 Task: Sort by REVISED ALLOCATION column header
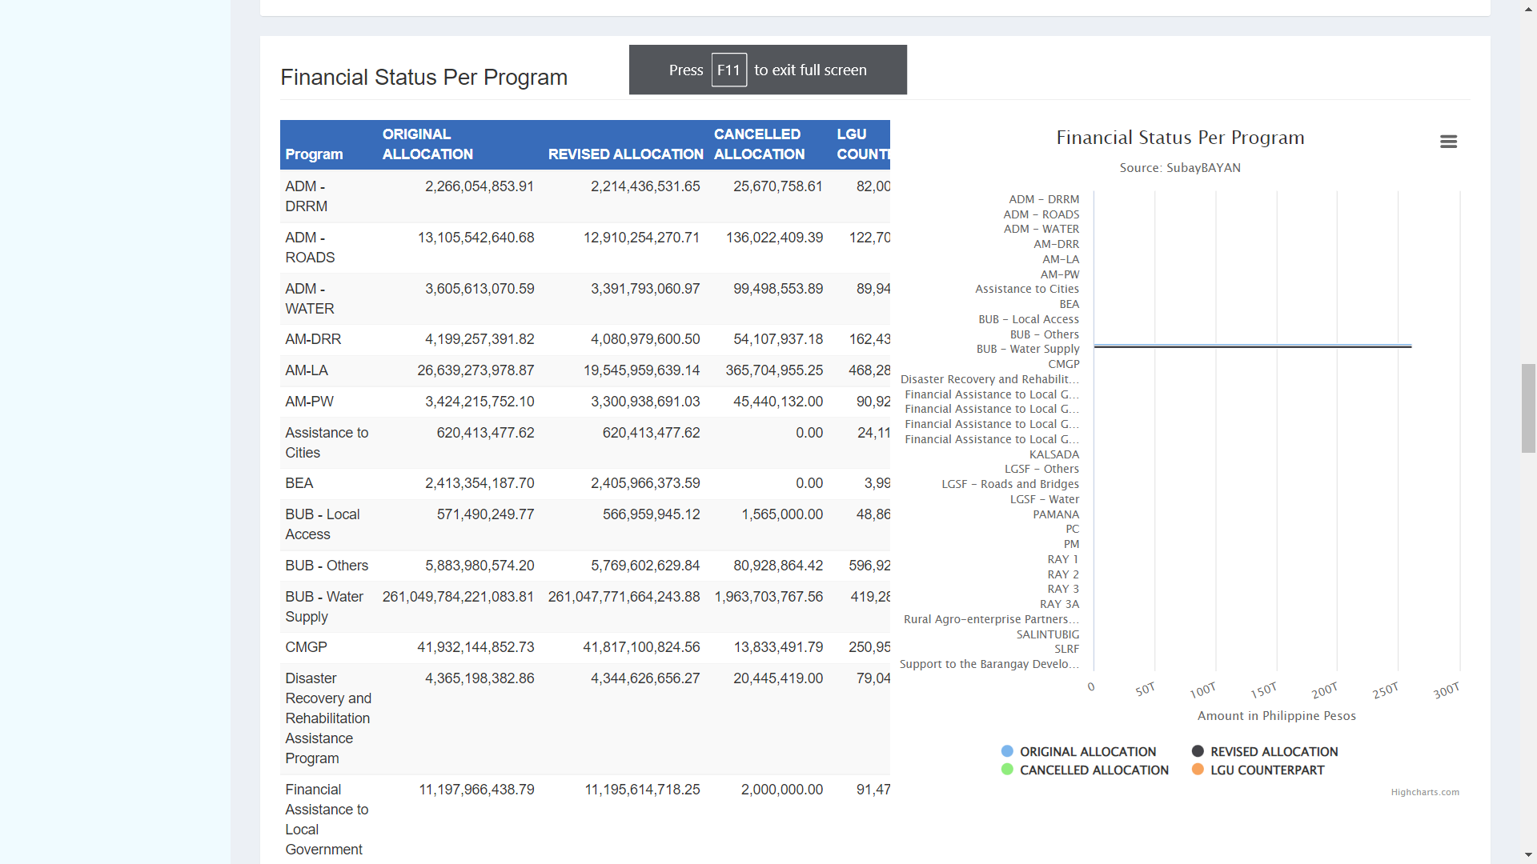625,154
